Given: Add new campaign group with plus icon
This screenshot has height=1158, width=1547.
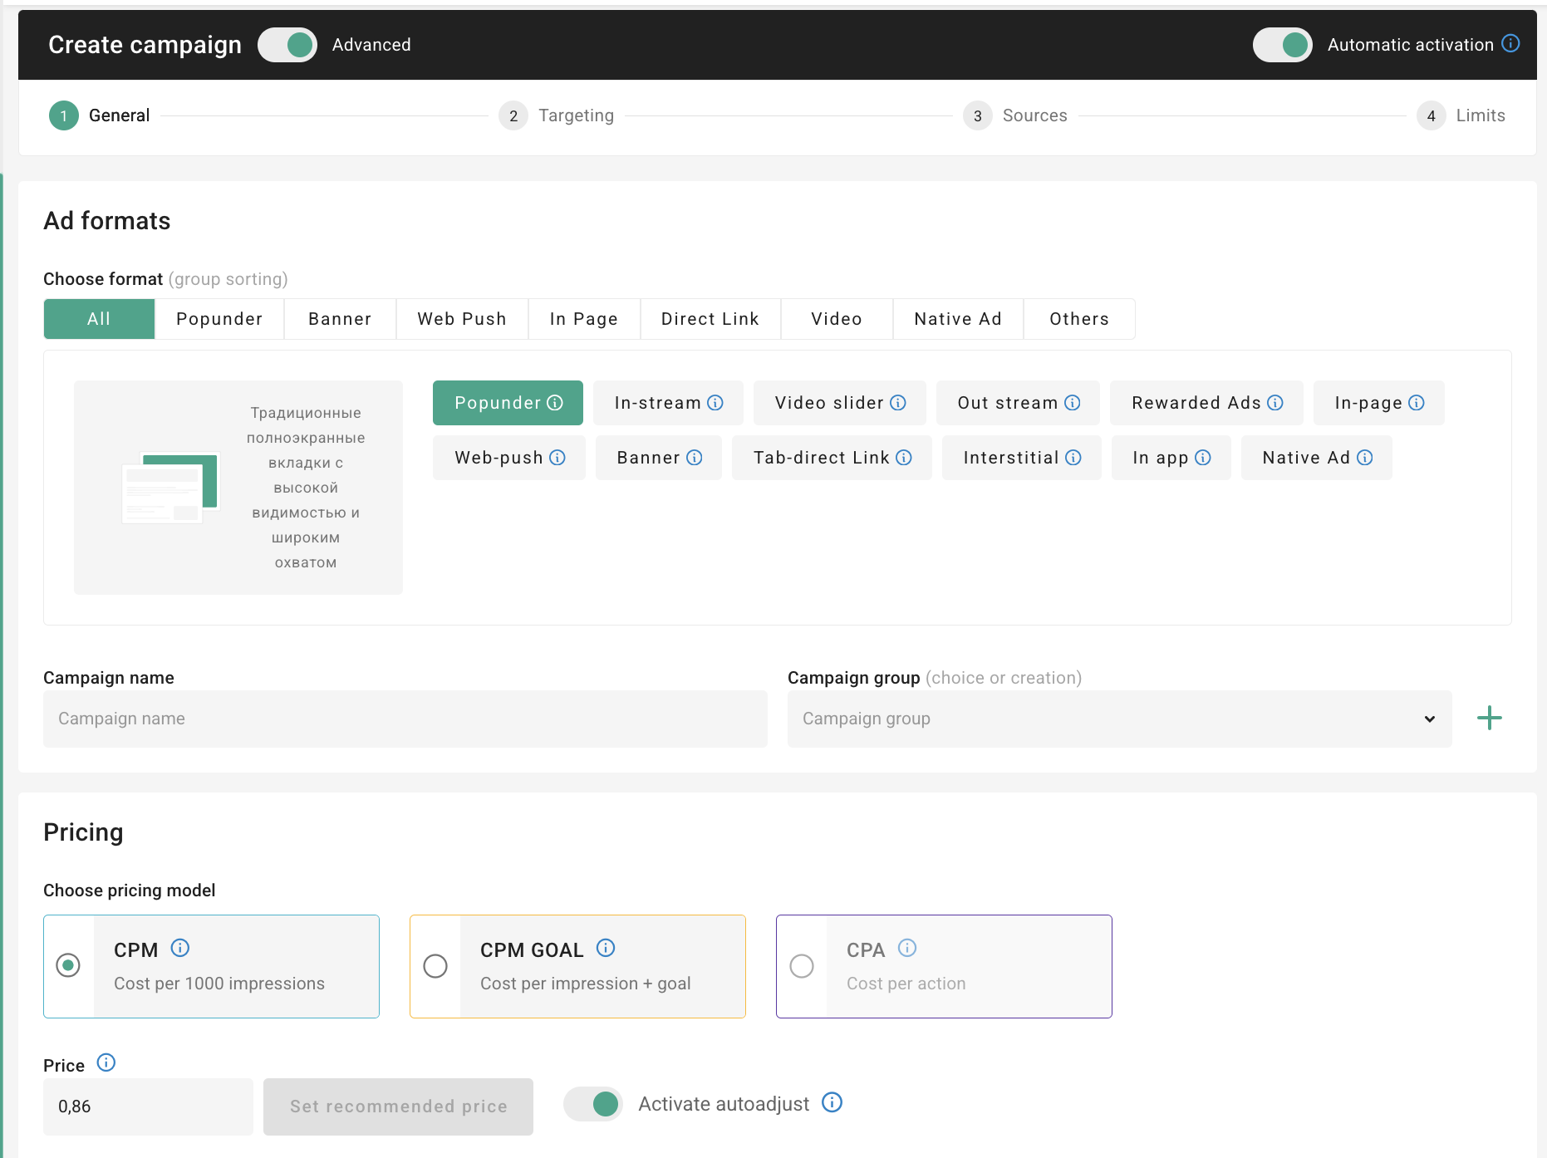Looking at the screenshot, I should (x=1489, y=718).
